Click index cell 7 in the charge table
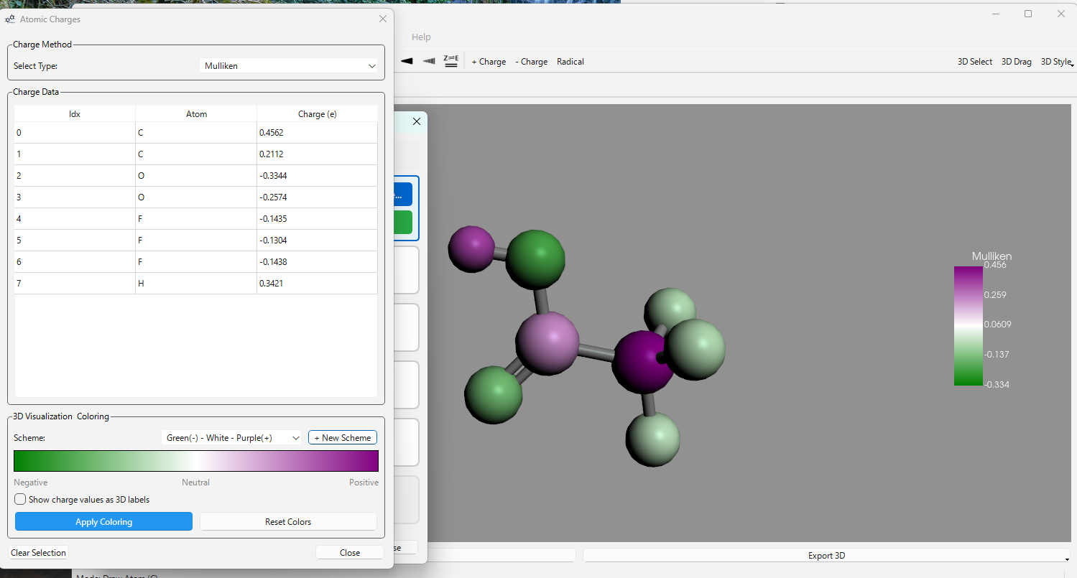Viewport: 1077px width, 578px height. coord(75,284)
